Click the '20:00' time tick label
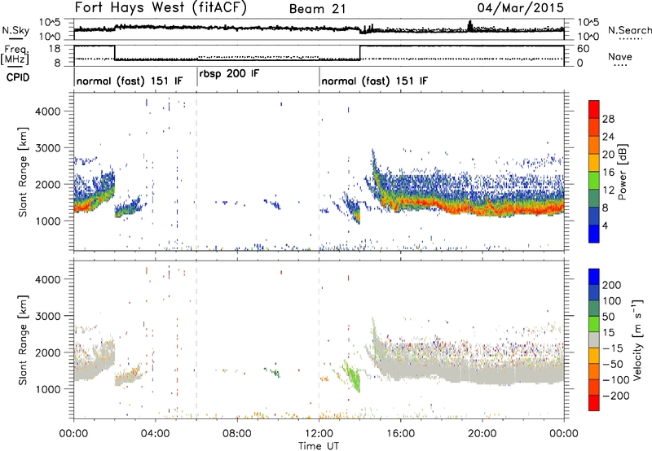Image resolution: width=652 pixels, height=451 pixels. 482,434
